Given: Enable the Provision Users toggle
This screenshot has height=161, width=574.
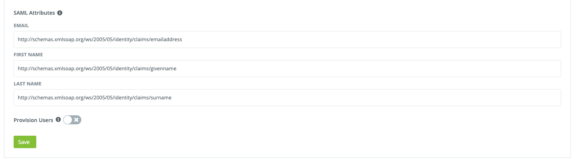Looking at the screenshot, I should pos(72,120).
